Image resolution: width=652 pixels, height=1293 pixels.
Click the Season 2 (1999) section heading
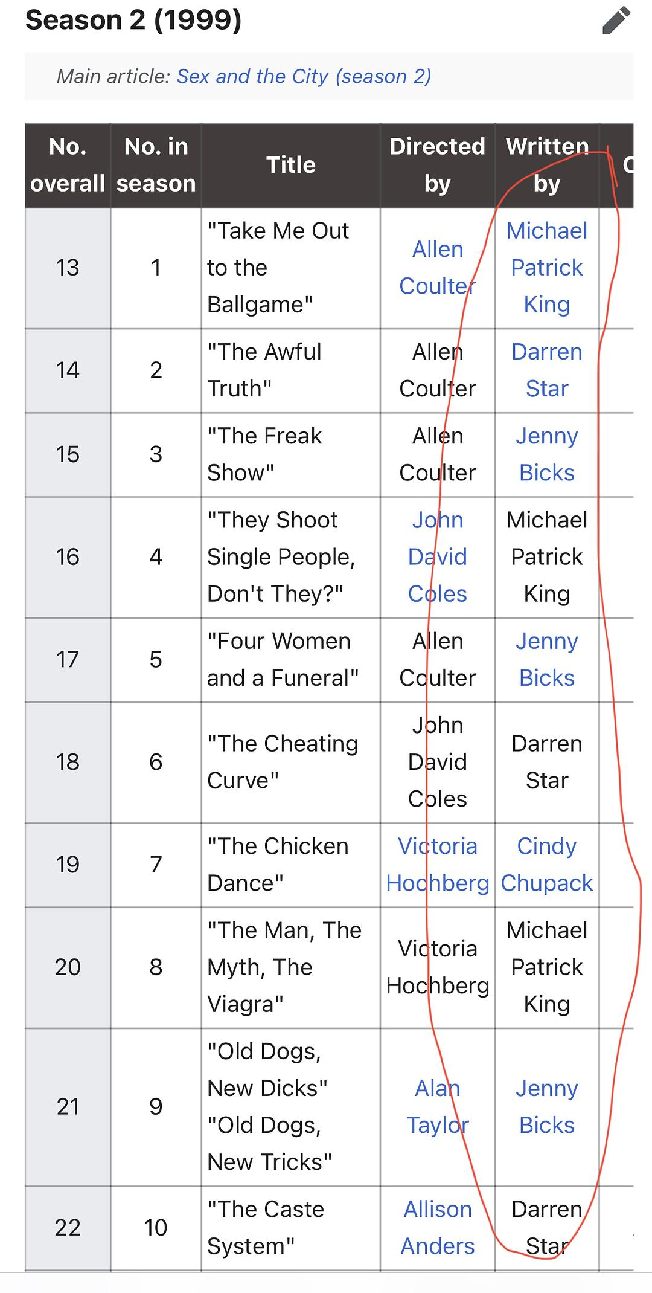point(133,20)
